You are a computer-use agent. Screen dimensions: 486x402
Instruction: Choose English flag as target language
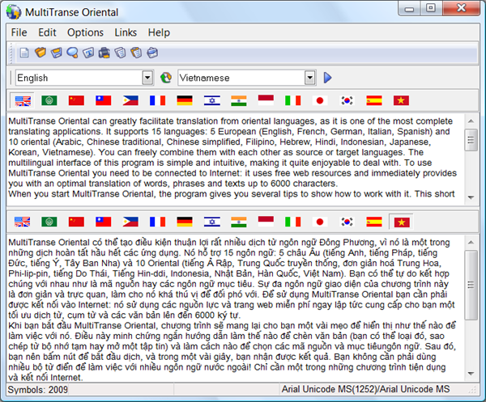[23, 222]
